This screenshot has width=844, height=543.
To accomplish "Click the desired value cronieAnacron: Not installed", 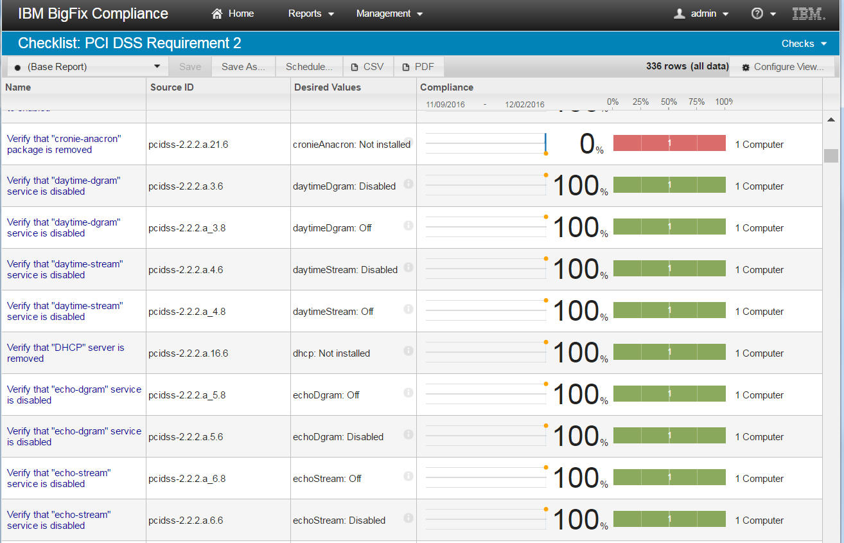I will tap(351, 145).
